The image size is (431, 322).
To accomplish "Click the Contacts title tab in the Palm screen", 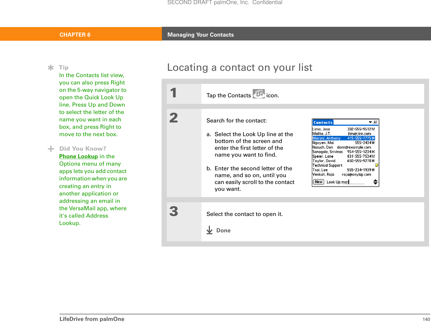I will tap(323, 122).
